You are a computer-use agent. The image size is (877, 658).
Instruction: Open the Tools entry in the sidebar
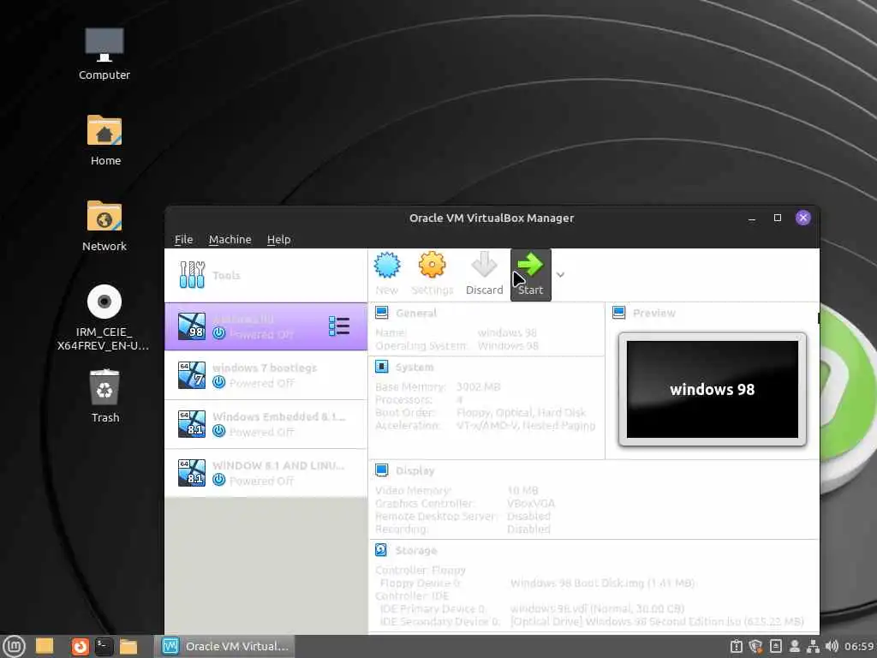coord(265,275)
